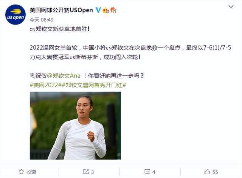Open the post timestamp 今天 08:49

[x=42, y=20]
